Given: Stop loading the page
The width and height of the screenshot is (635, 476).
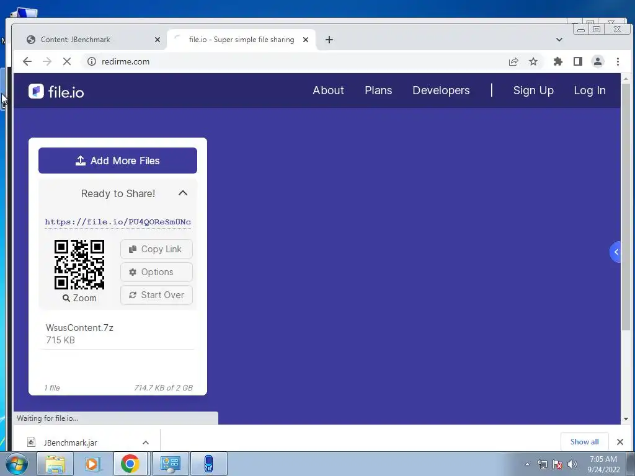Looking at the screenshot, I should (x=67, y=61).
